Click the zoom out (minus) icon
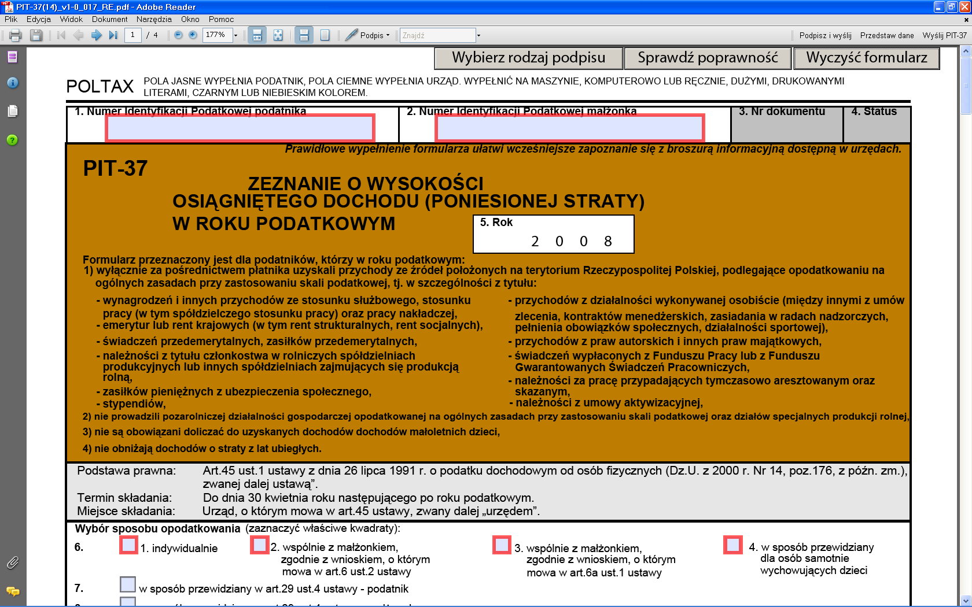 tap(178, 35)
